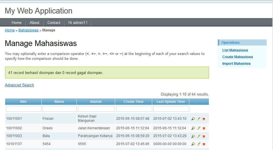This screenshot has height=150, width=273.
Task: Focus the Alamat filter field
Action: click(x=96, y=109)
